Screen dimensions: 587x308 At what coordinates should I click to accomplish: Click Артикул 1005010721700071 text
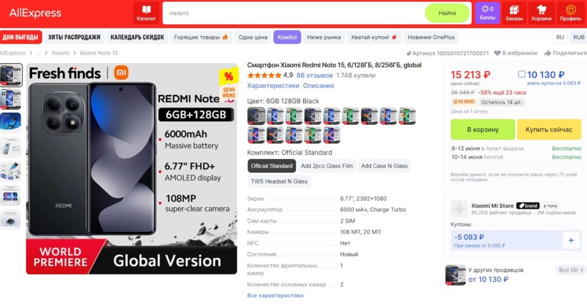451,53
